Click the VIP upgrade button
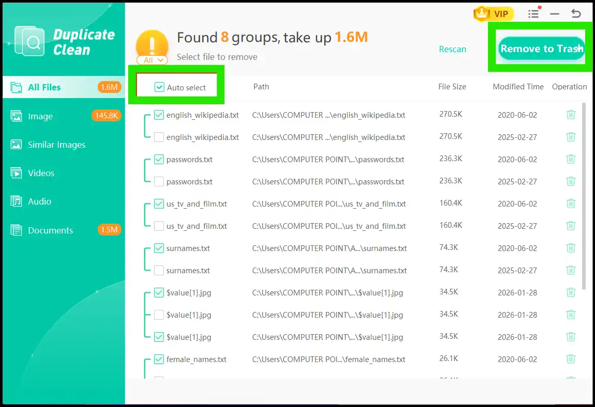This screenshot has width=595, height=407. tap(493, 14)
